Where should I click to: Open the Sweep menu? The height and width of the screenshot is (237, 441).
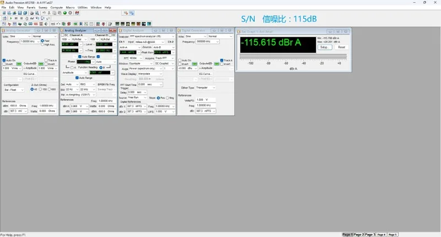[x=43, y=8]
